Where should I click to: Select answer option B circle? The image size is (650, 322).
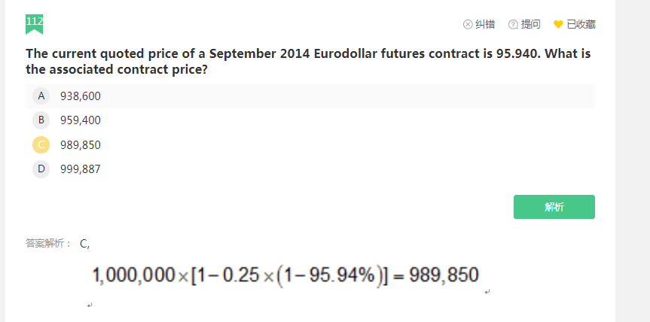tap(41, 120)
